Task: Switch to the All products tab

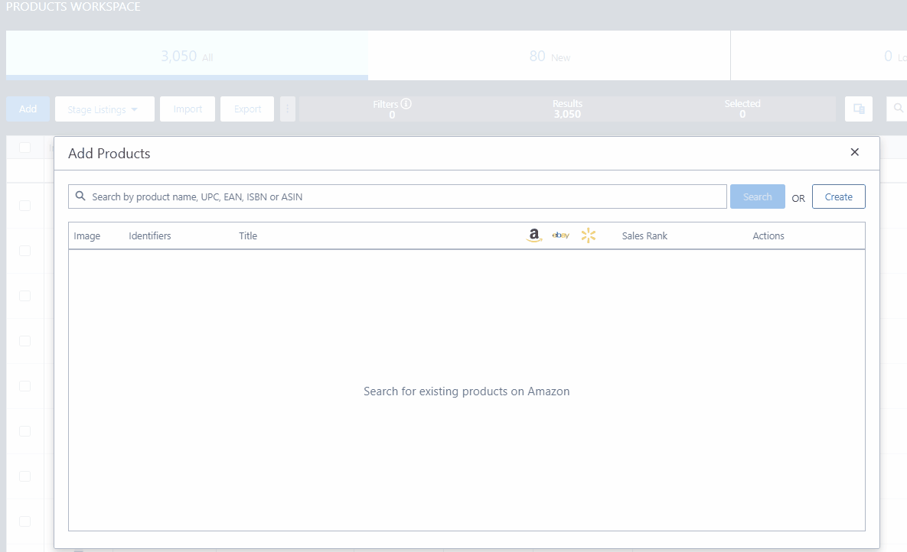Action: click(187, 55)
